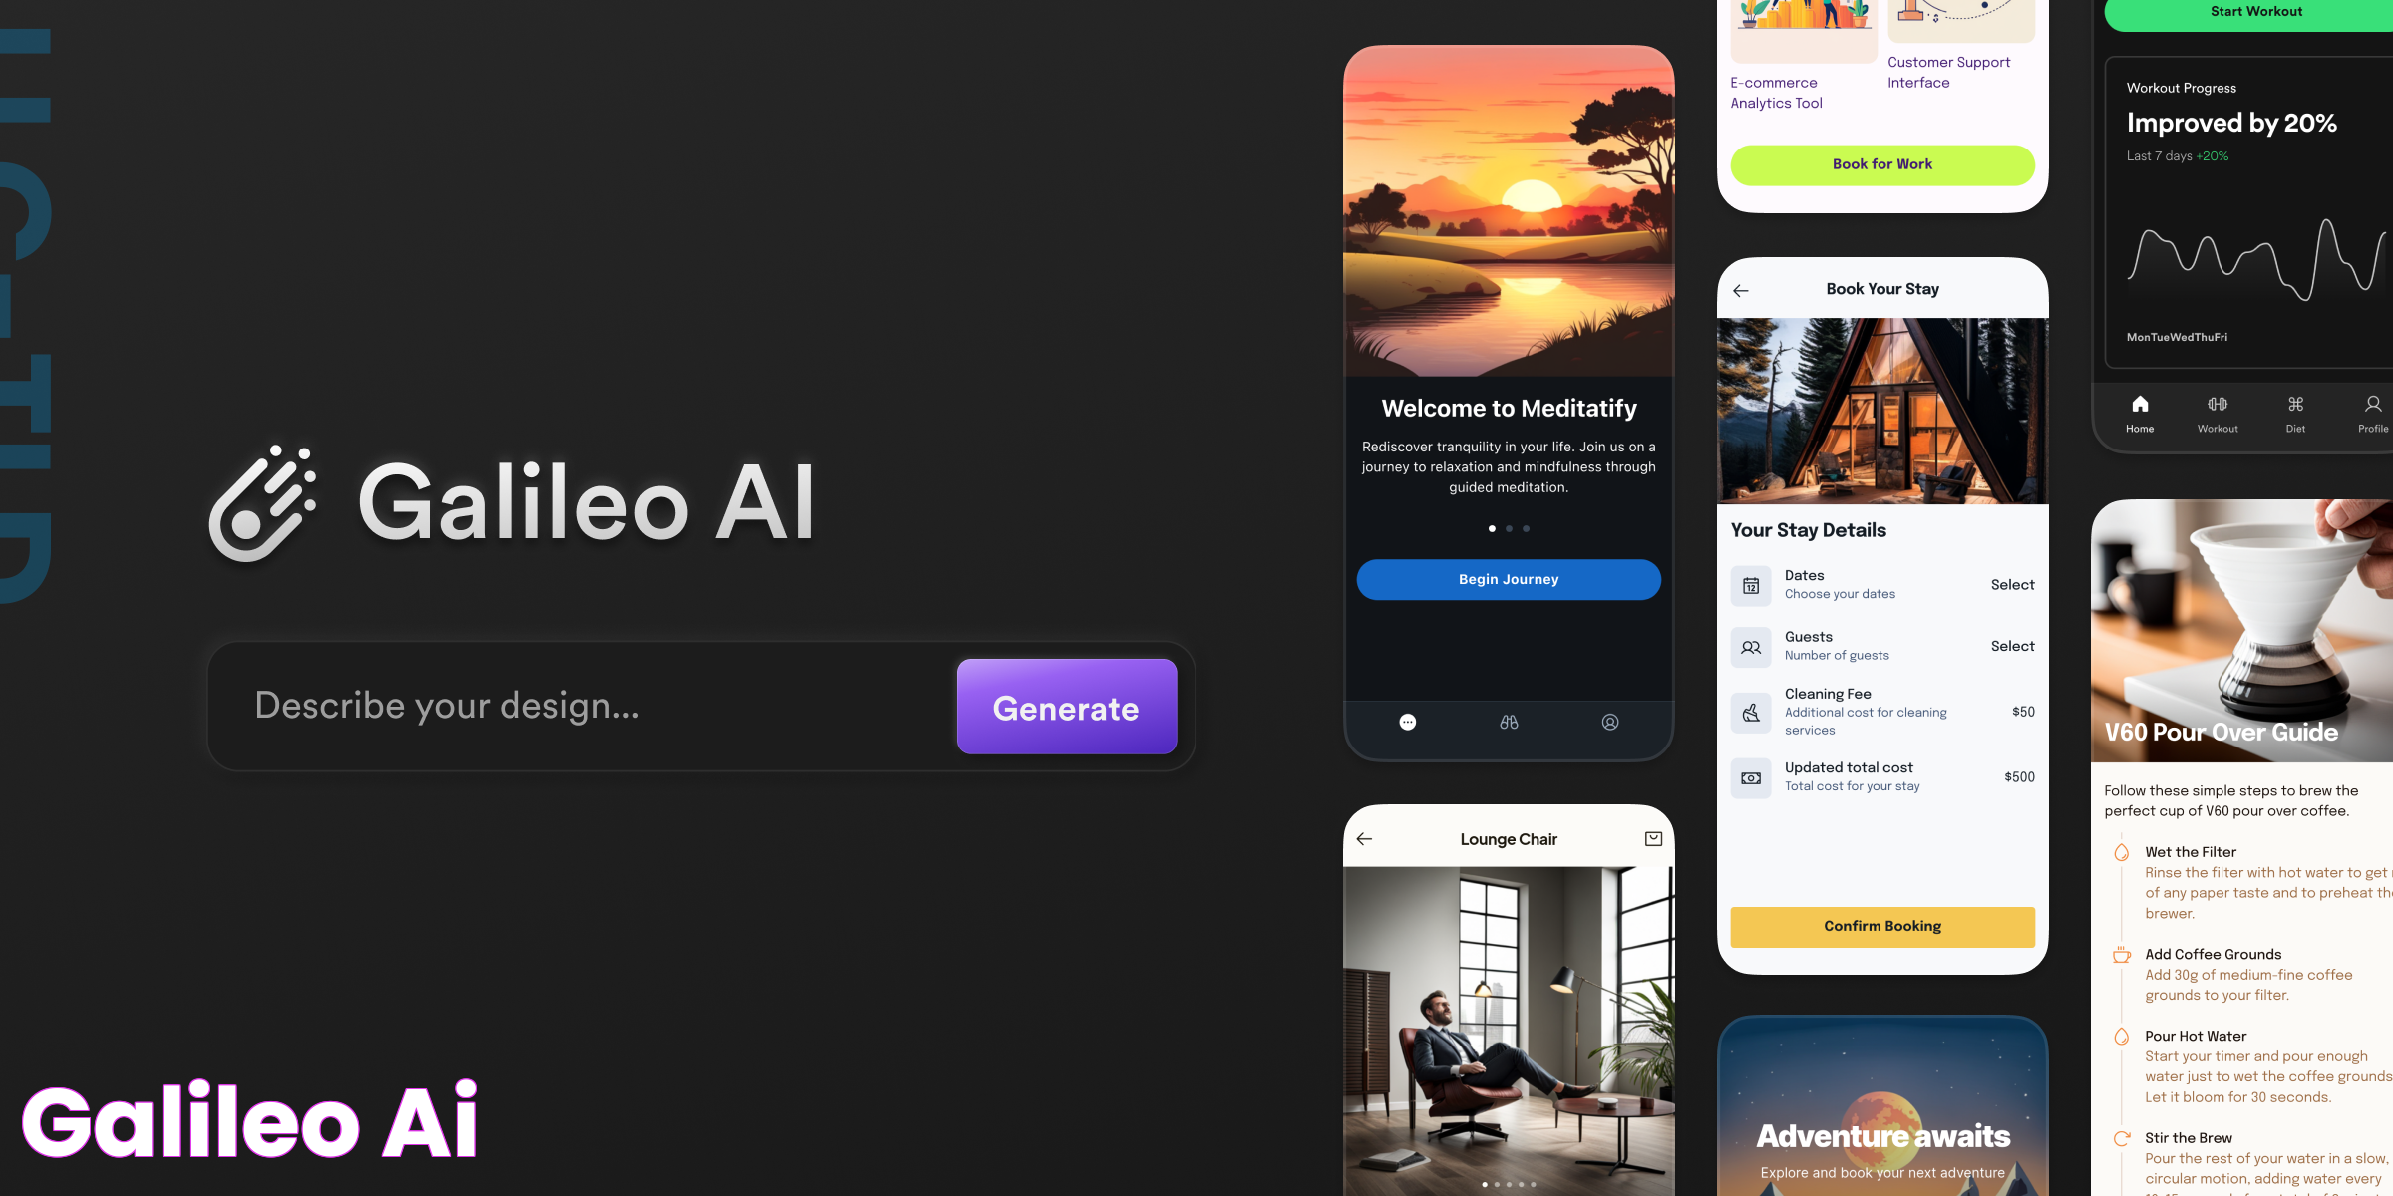Click the Begin Journey button
The height and width of the screenshot is (1196, 2393).
tap(1508, 578)
